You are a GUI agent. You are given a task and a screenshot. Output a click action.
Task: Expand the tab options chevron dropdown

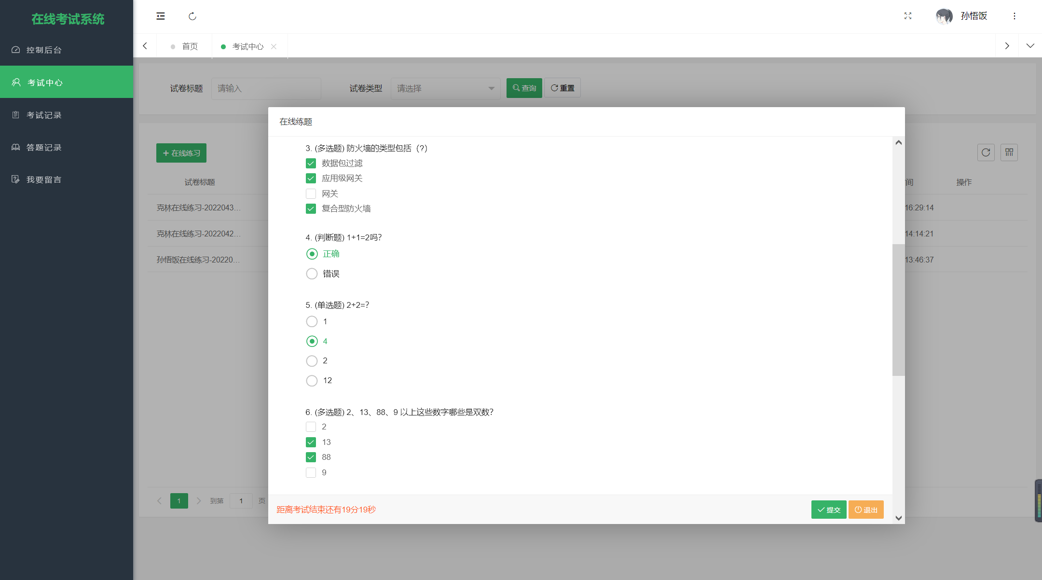[x=1030, y=46]
